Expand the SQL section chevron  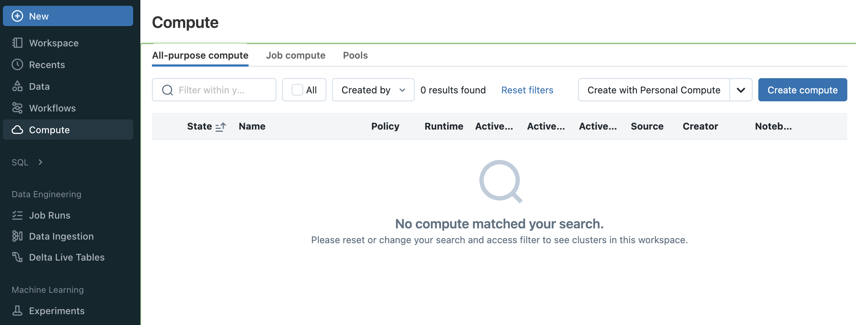pos(41,162)
